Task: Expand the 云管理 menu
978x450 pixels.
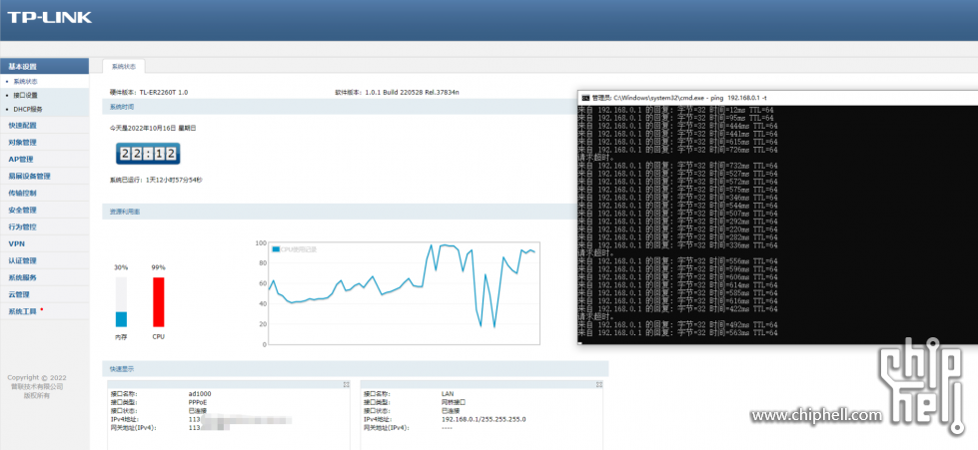Action: click(44, 294)
